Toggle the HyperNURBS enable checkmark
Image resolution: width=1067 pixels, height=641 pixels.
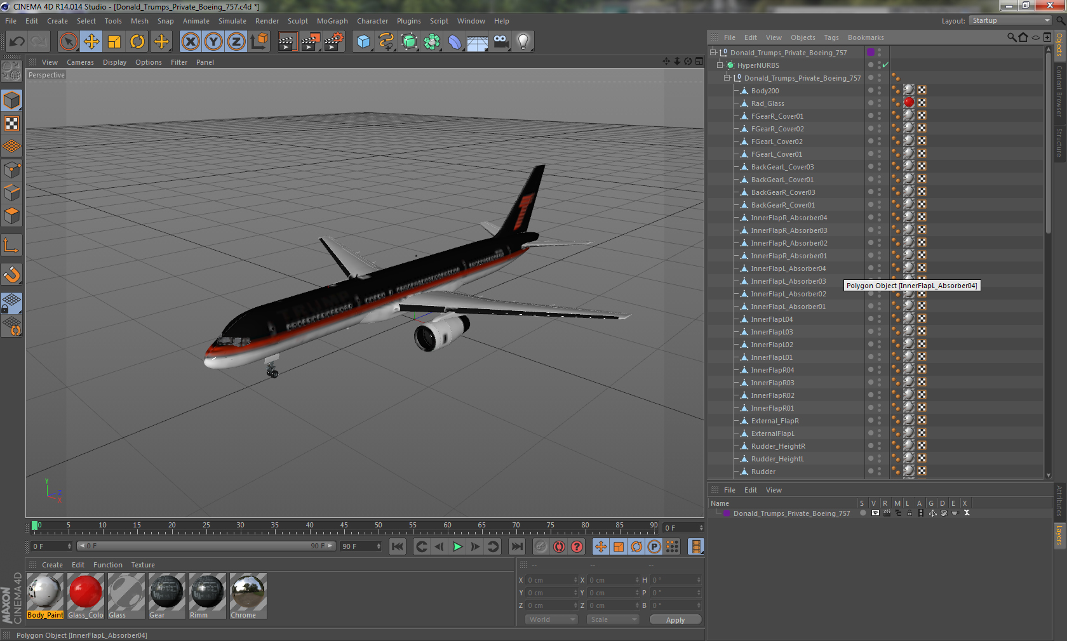pos(885,65)
